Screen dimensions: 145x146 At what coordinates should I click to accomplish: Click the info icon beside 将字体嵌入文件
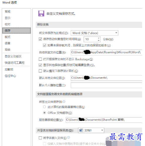[69, 137]
